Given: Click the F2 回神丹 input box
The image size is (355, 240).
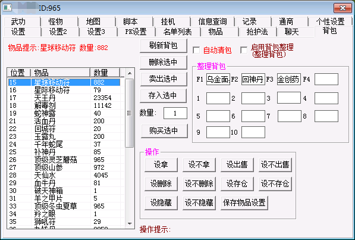Looking at the screenshot, I should (x=253, y=79).
